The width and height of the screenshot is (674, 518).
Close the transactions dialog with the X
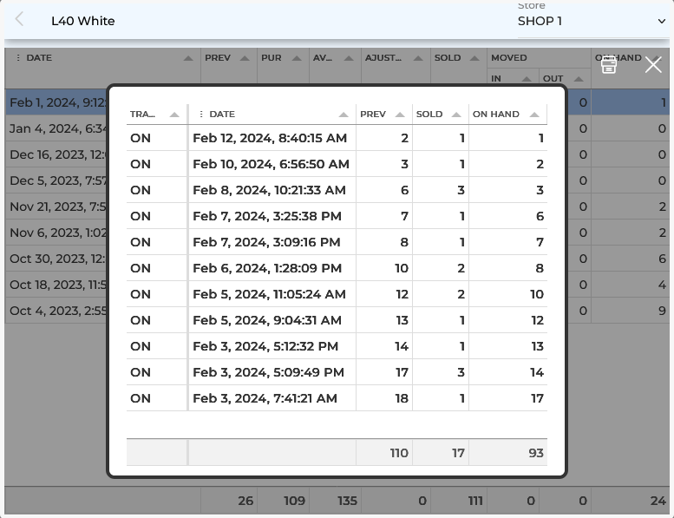[653, 65]
